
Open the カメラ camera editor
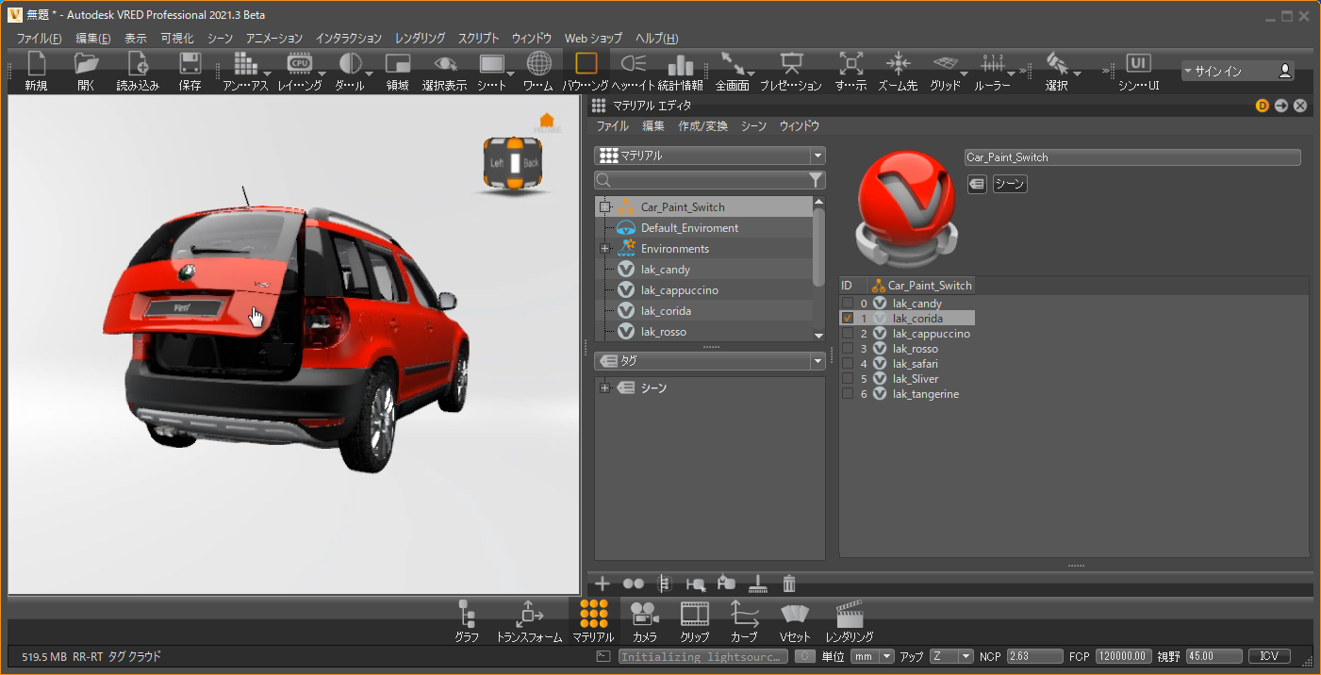pyautogui.click(x=645, y=615)
